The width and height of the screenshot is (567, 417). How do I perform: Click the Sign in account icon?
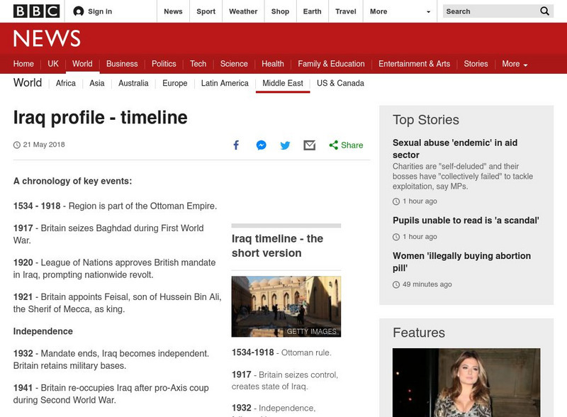tap(79, 11)
